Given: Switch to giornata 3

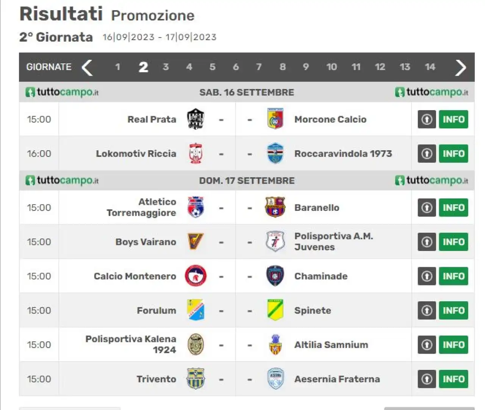Looking at the screenshot, I should pyautogui.click(x=166, y=67).
